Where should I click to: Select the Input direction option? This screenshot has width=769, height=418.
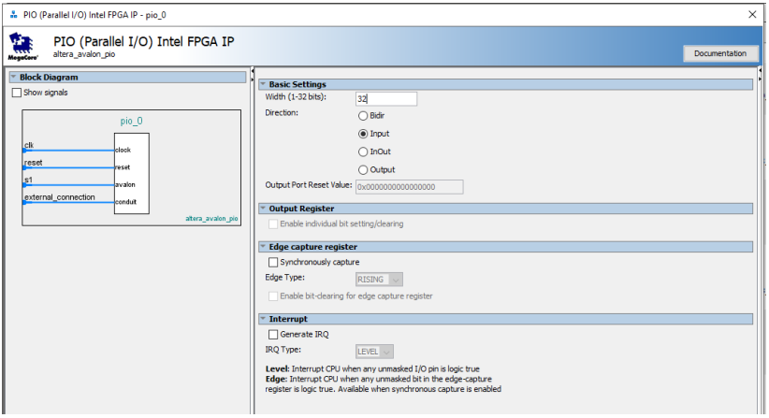coord(363,134)
